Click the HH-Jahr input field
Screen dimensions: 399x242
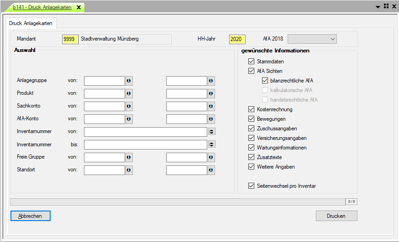click(237, 39)
